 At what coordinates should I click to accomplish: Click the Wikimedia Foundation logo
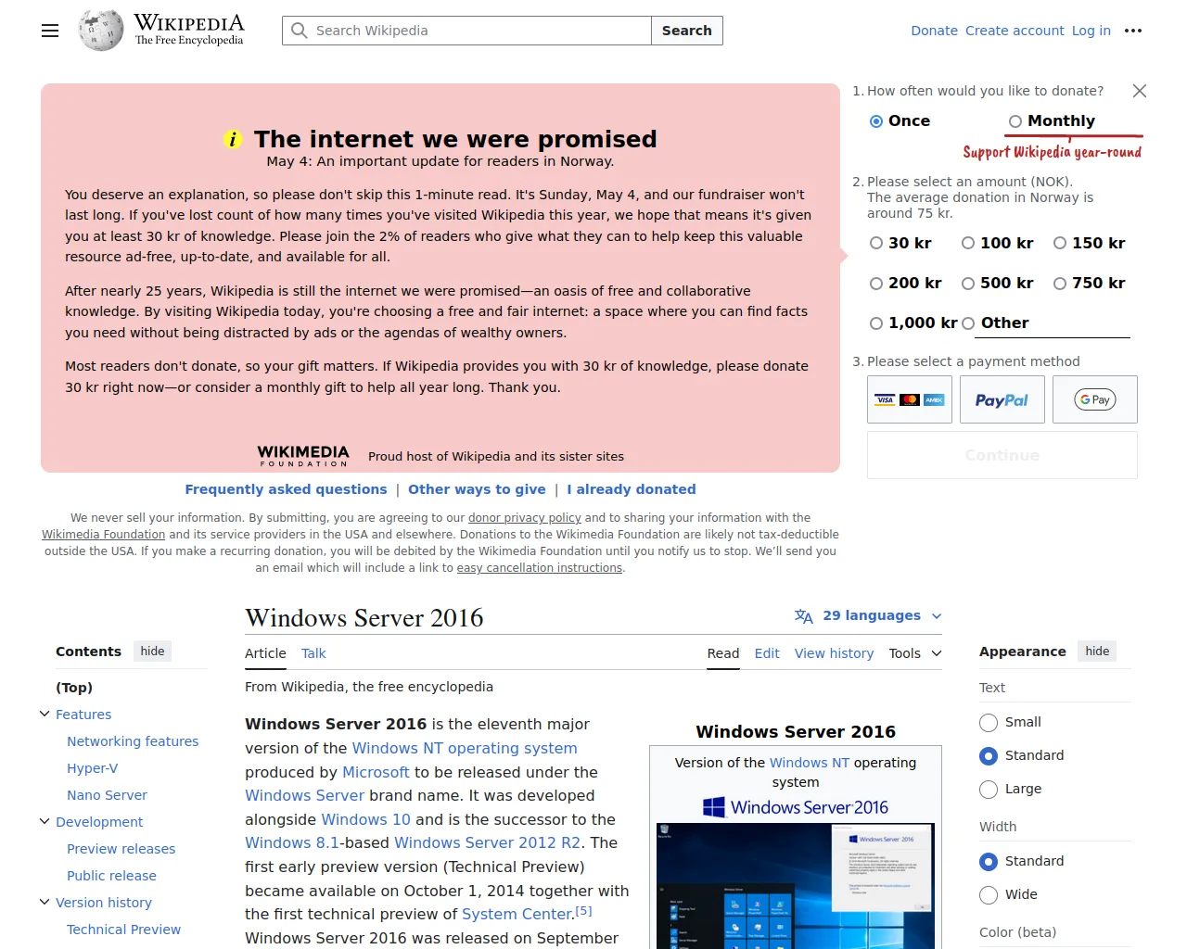click(303, 455)
